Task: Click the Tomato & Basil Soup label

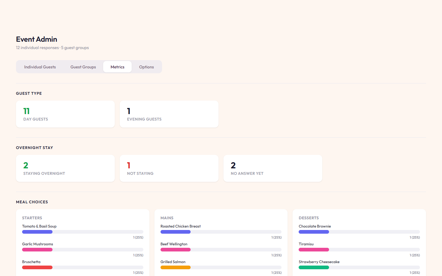Action: 39,226
